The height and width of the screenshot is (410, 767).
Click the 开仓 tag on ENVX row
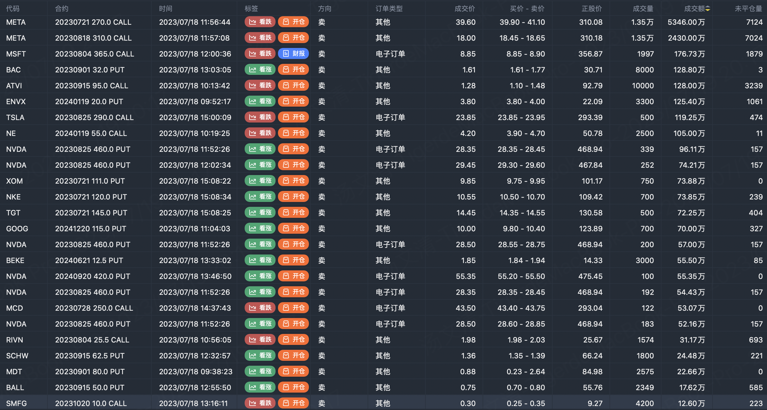(293, 101)
